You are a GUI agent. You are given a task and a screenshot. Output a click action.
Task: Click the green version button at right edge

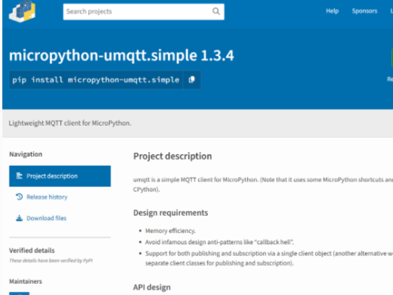click(392, 58)
